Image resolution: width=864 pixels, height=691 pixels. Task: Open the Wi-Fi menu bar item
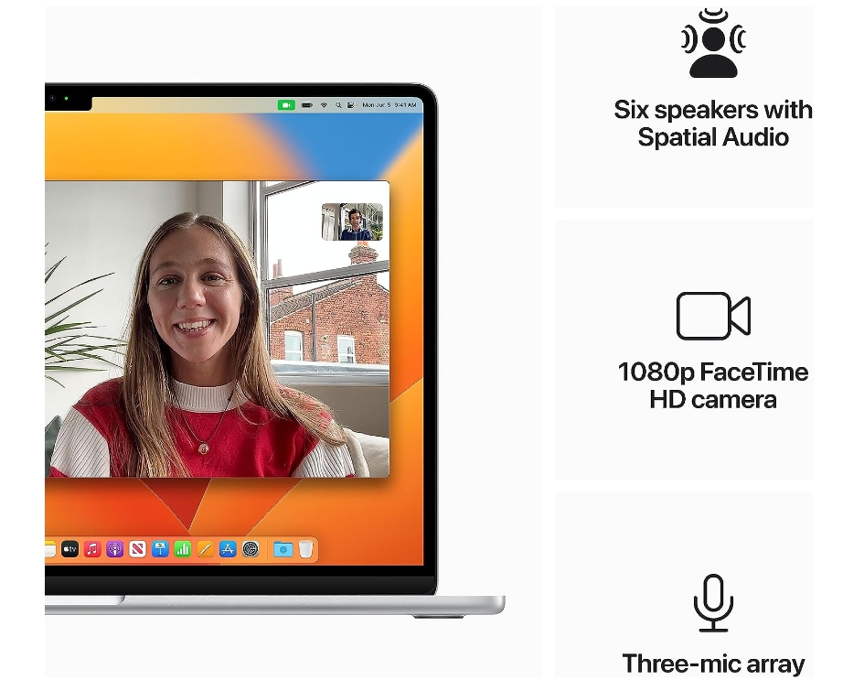pyautogui.click(x=323, y=105)
